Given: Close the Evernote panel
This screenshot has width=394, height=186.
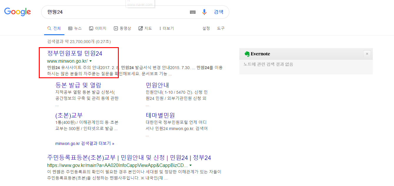Looking at the screenshot, I should (367, 54).
